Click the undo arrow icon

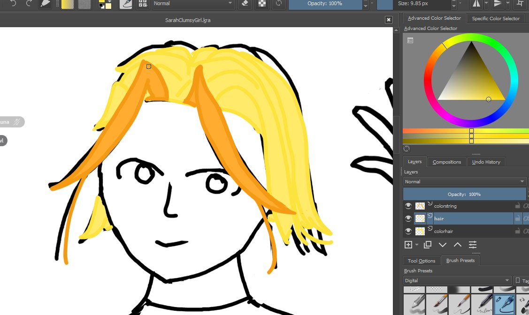(x=13, y=3)
